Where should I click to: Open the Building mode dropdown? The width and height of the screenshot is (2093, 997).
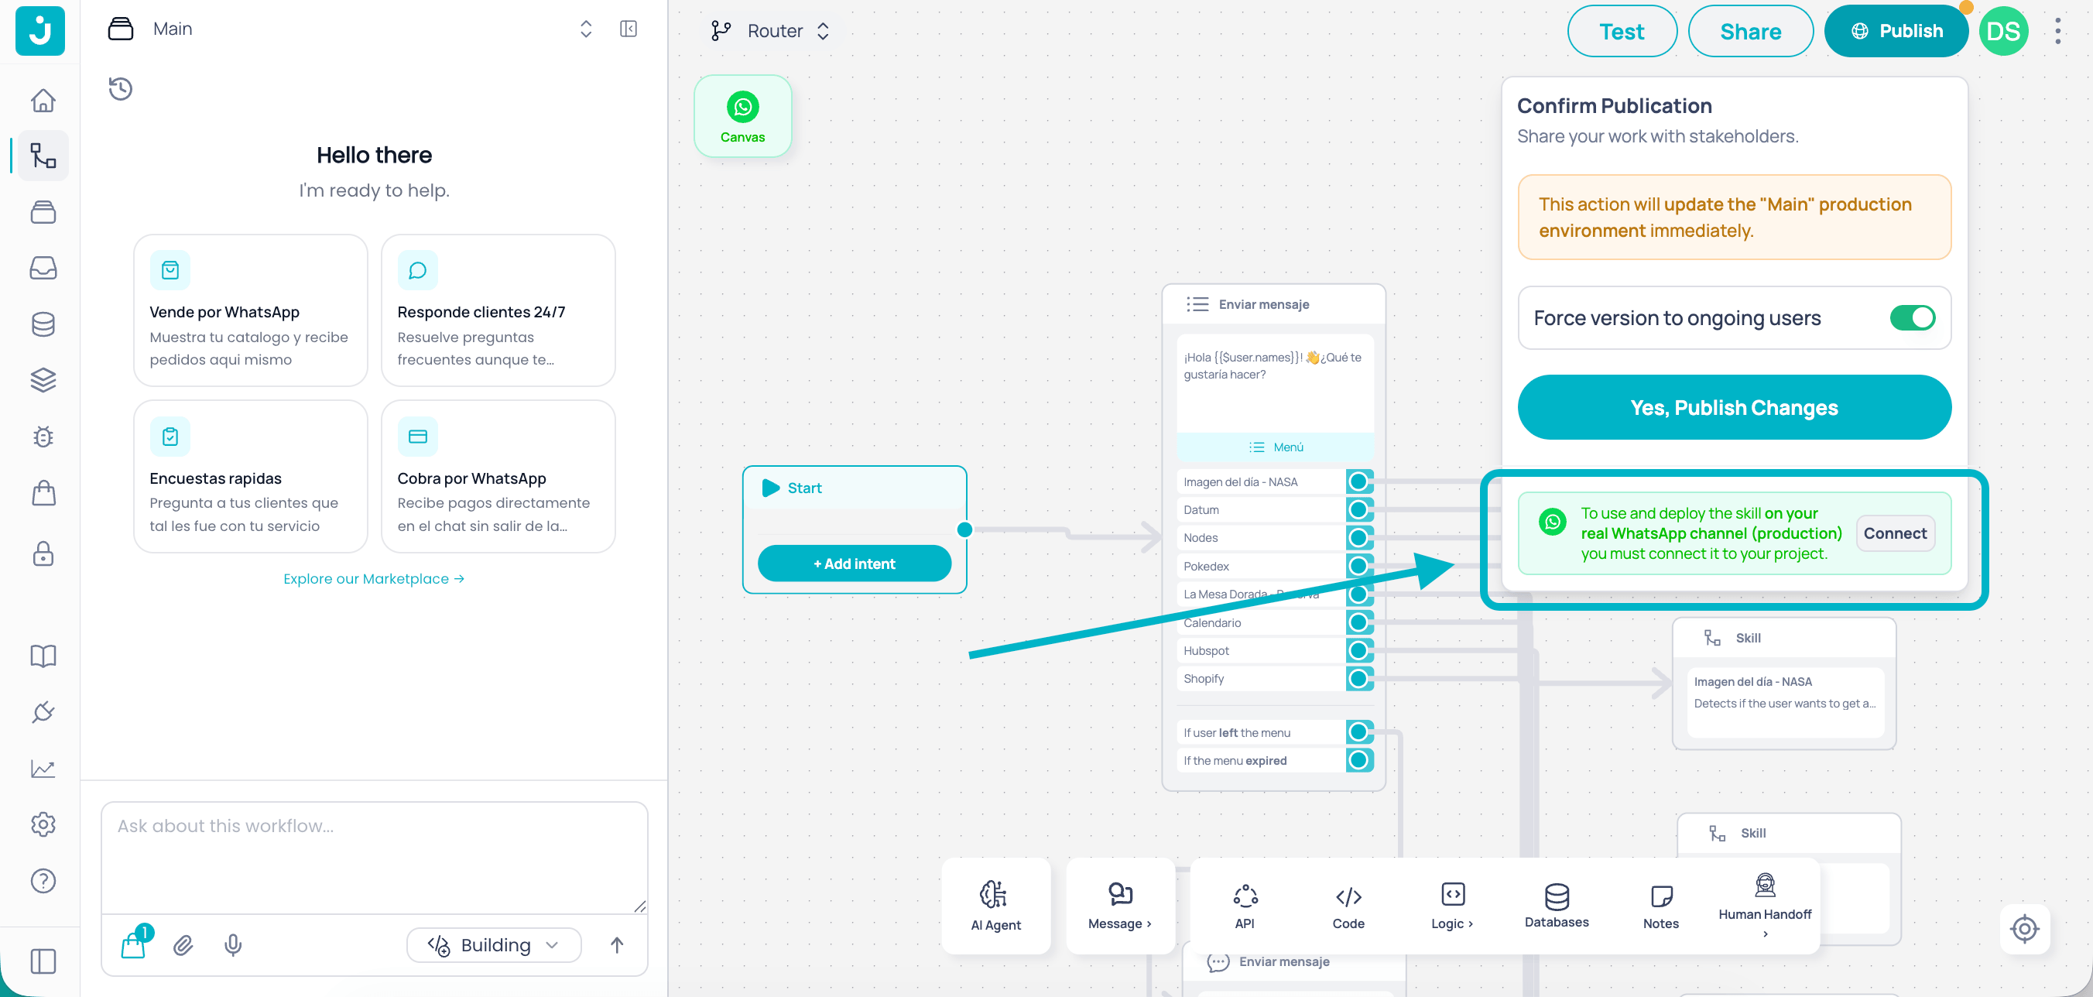pos(494,945)
